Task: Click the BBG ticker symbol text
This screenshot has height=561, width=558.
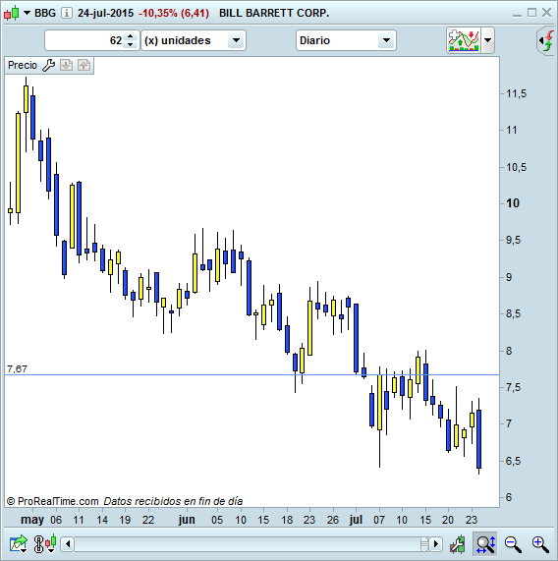Action: coord(45,13)
